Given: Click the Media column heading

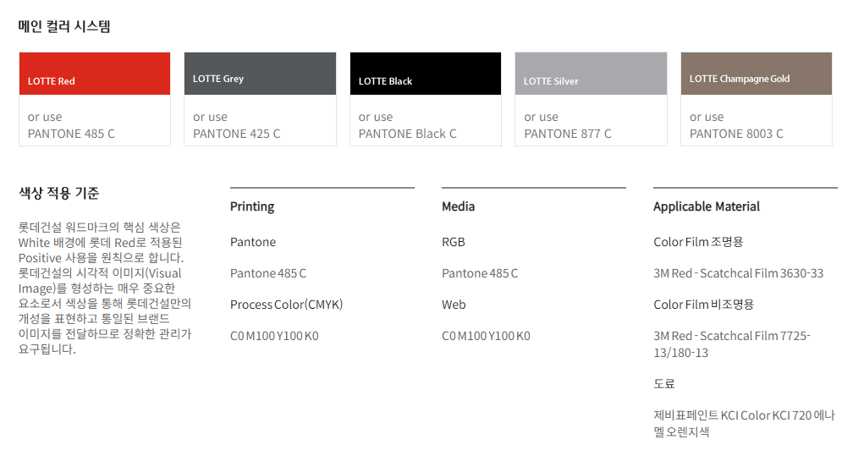Looking at the screenshot, I should (x=458, y=206).
